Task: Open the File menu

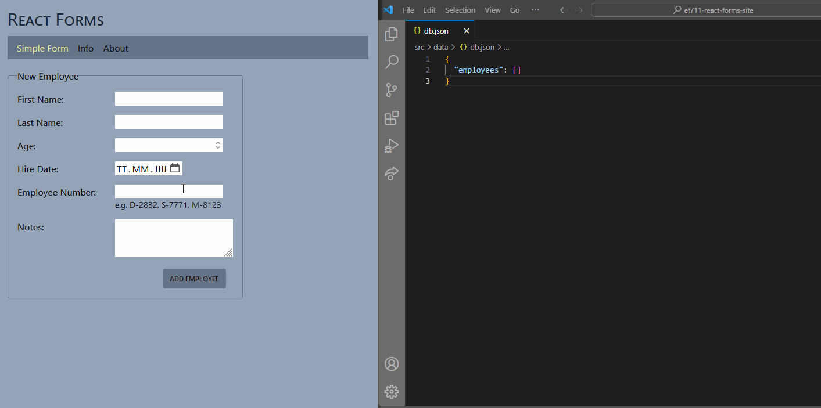Action: pos(408,10)
